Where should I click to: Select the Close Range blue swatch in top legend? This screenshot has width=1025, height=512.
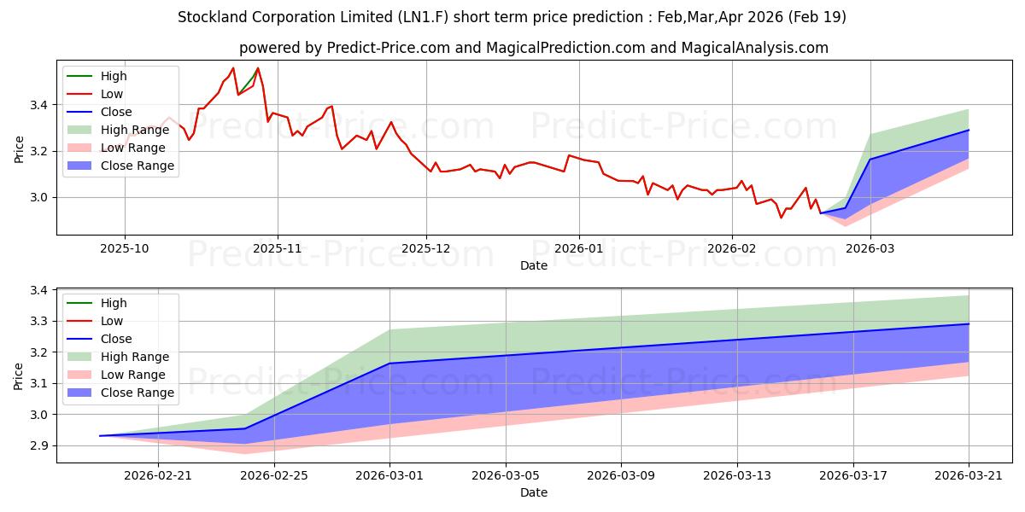81,166
